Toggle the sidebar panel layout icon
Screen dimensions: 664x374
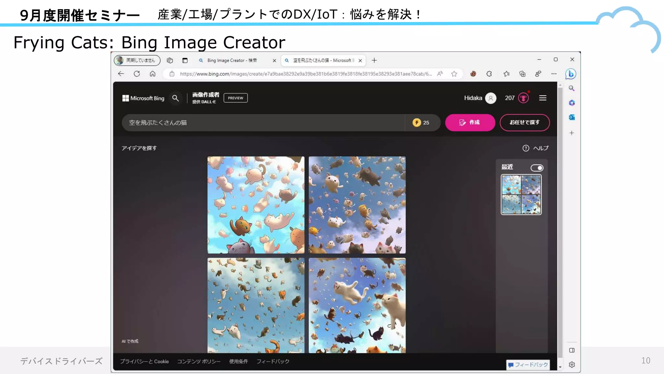pyautogui.click(x=572, y=350)
